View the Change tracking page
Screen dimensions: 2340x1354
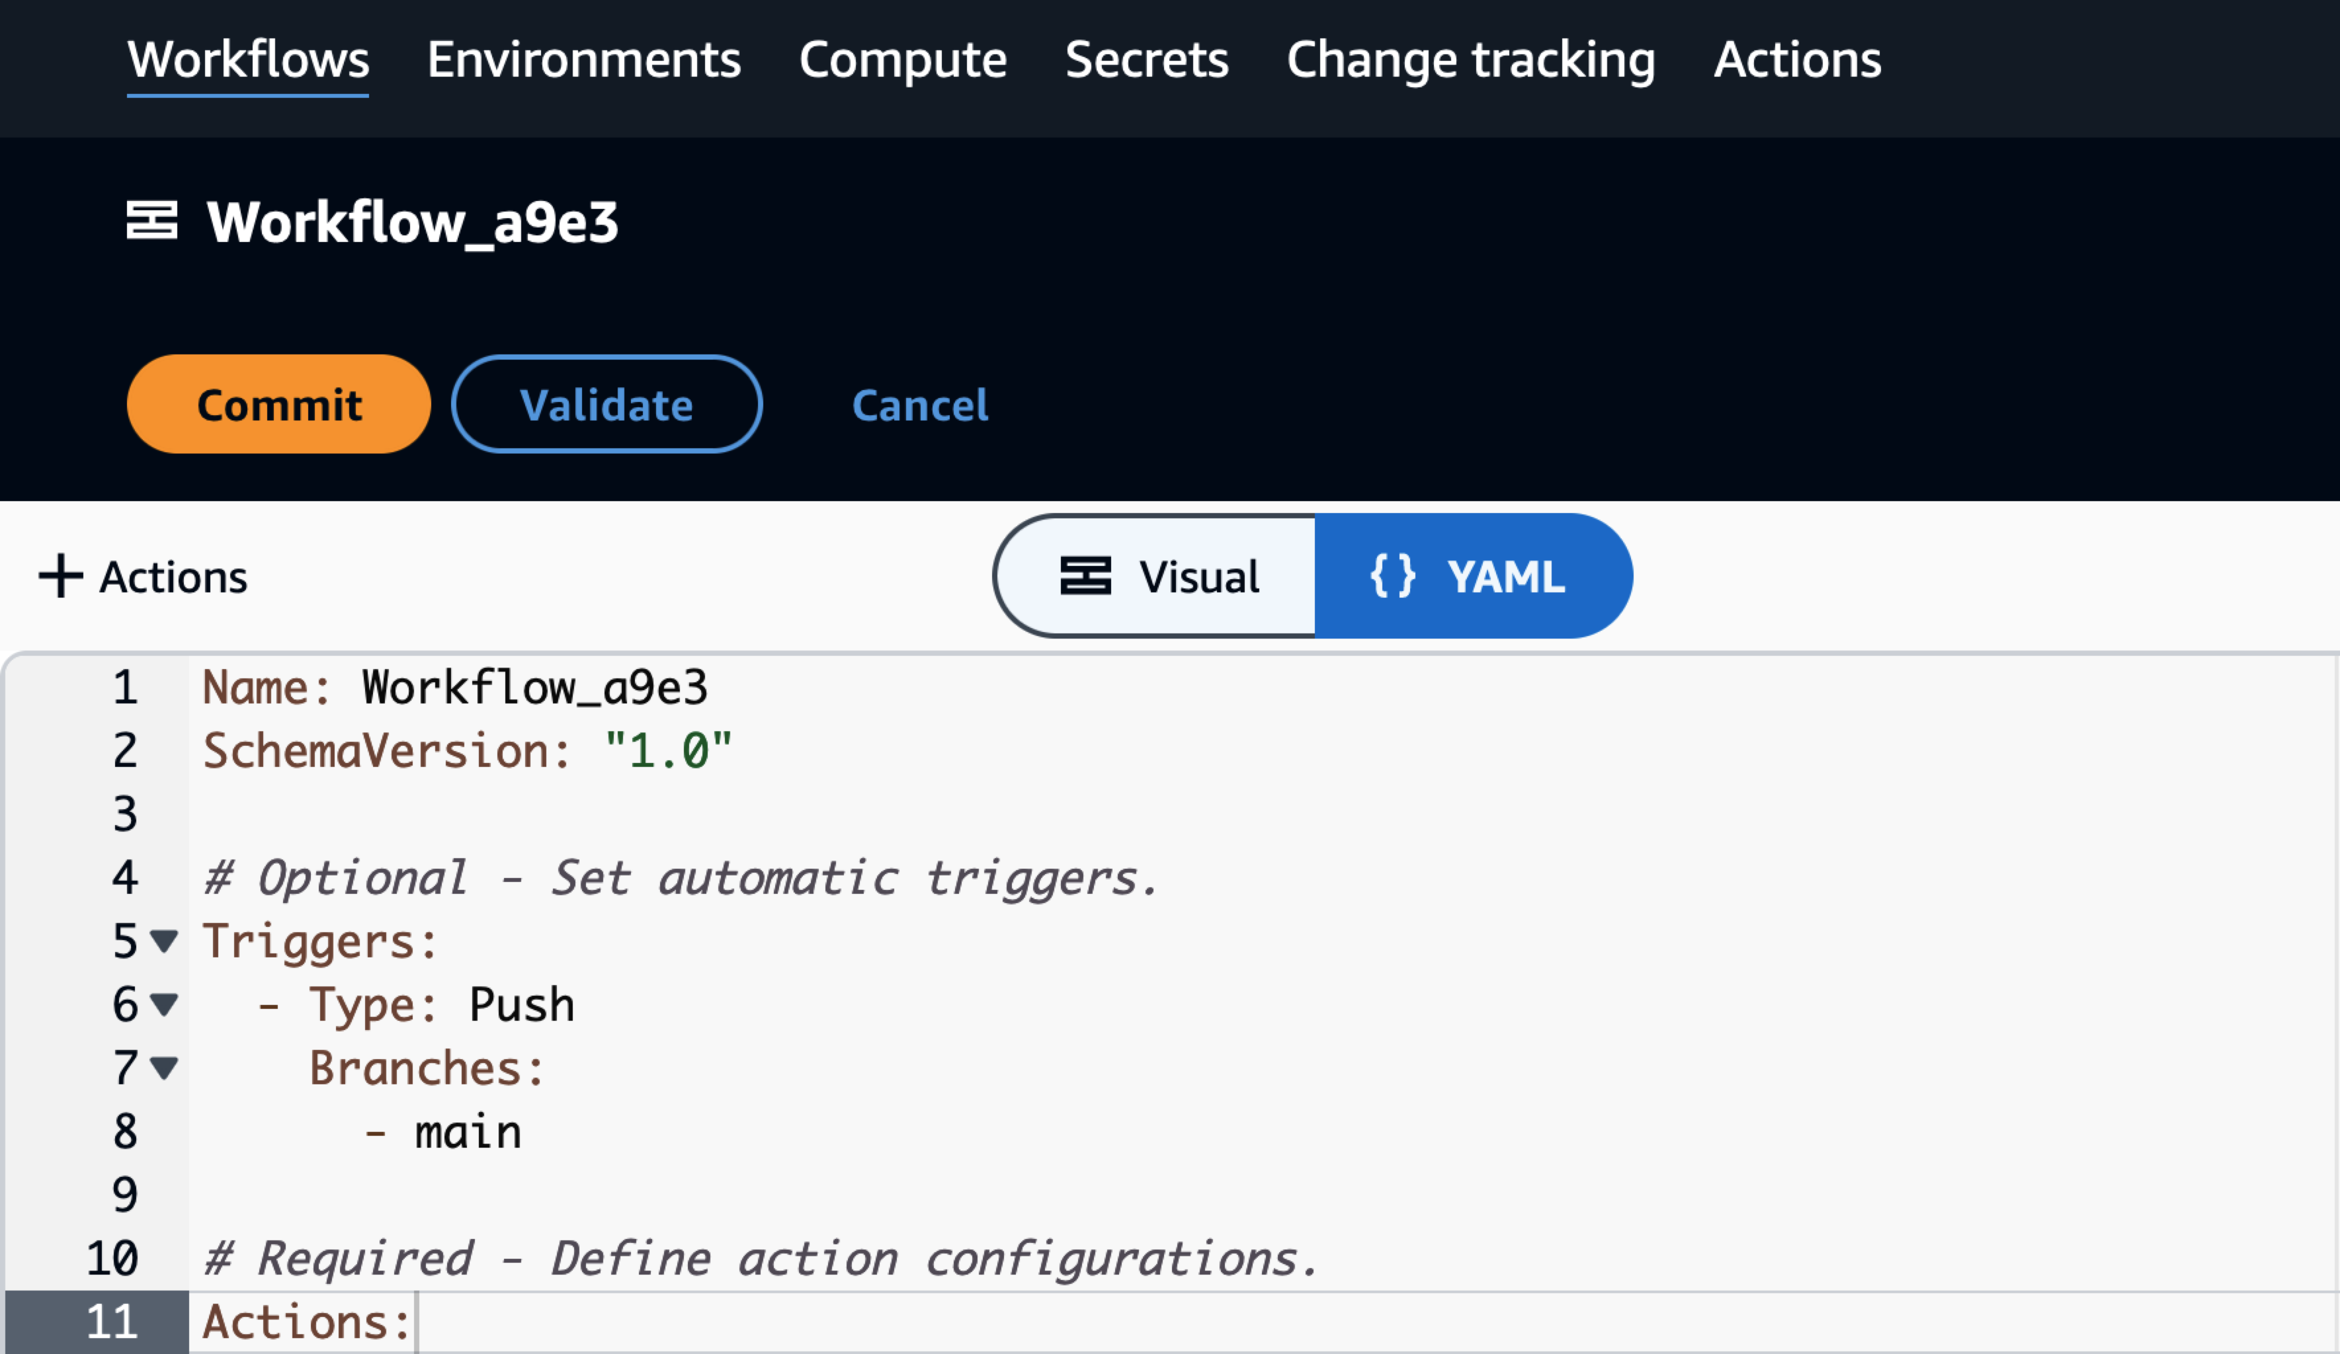point(1471,60)
